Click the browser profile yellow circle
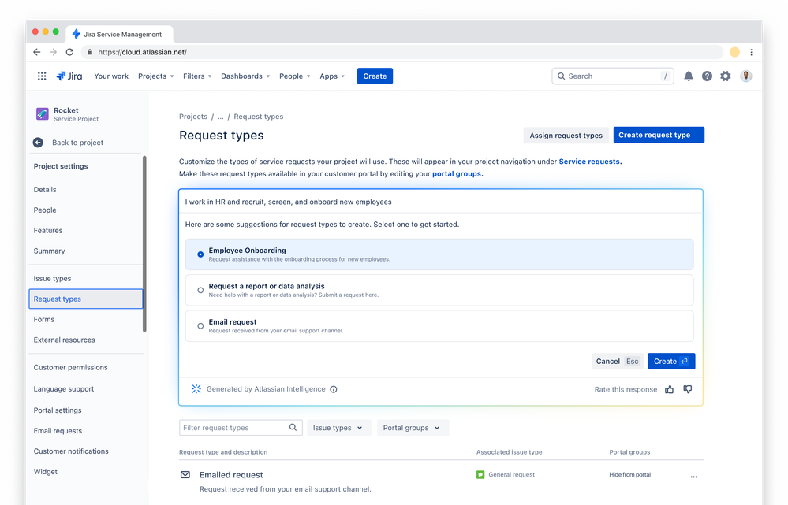Screen dimensions: 788x505 734,52
